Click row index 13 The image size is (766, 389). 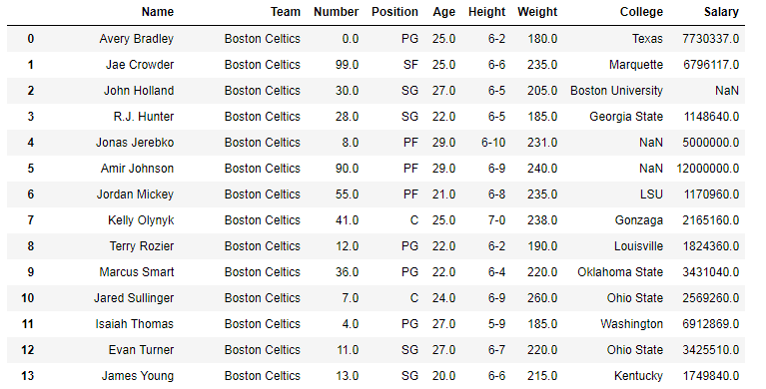tap(28, 375)
